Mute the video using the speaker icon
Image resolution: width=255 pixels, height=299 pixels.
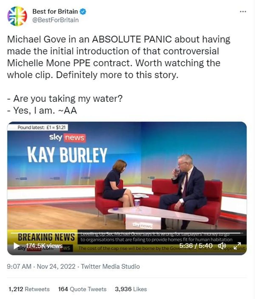[x=222, y=246]
